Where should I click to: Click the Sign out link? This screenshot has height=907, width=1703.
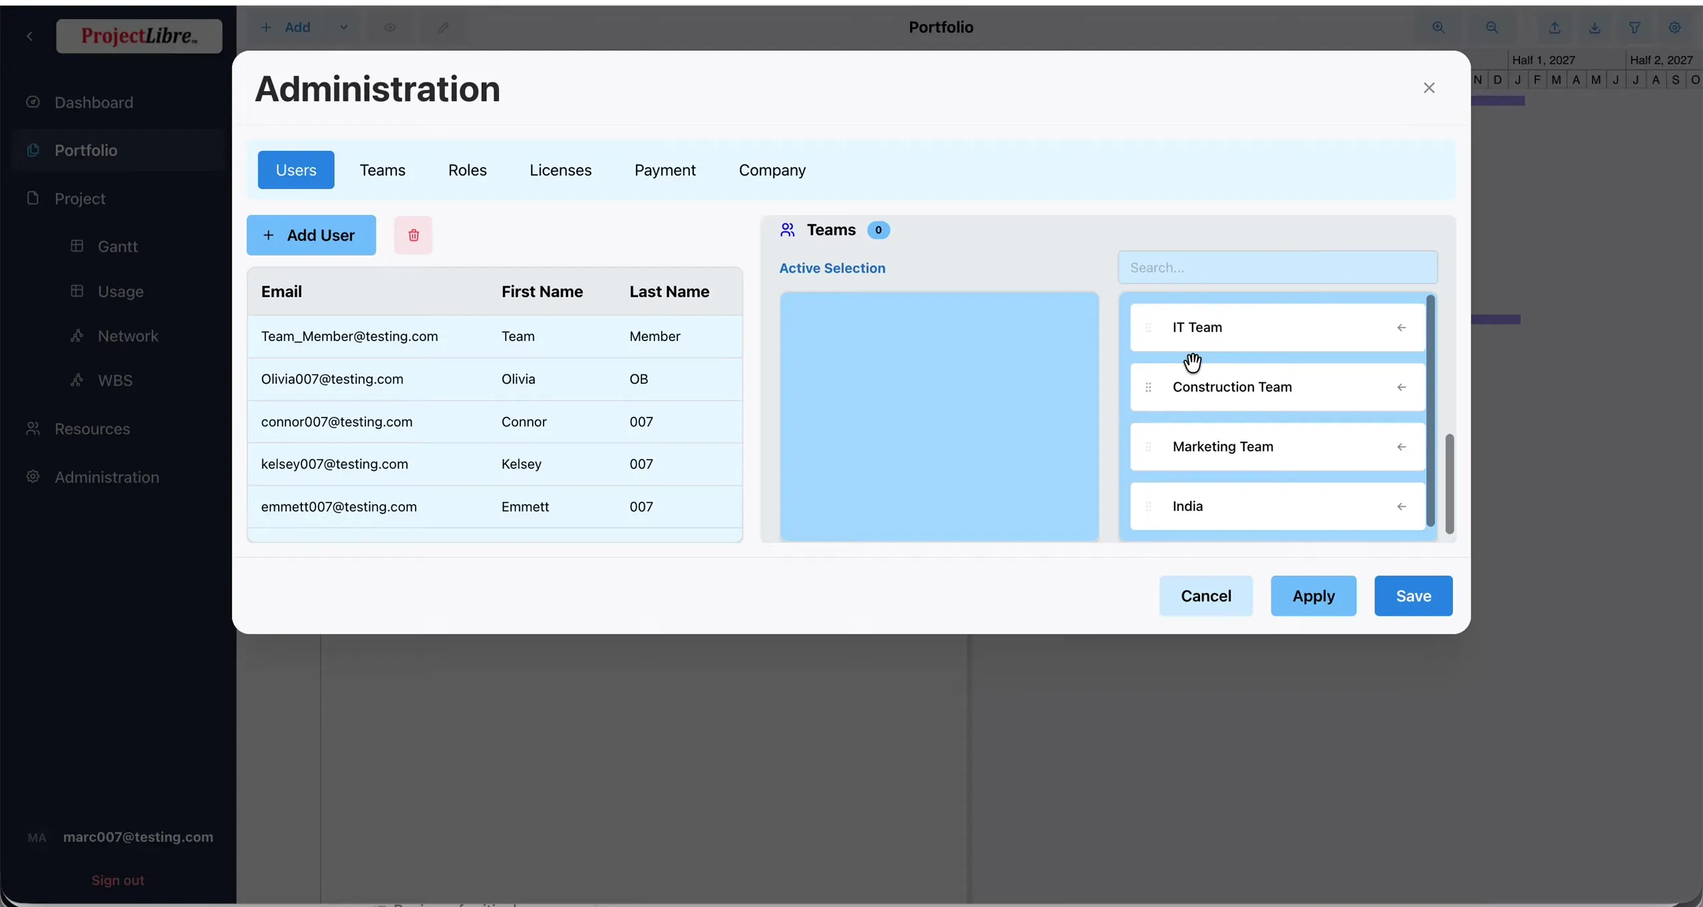[x=118, y=880]
